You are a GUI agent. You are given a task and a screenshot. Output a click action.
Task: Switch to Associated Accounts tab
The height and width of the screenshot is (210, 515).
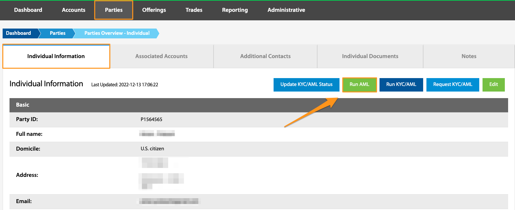[x=161, y=56]
